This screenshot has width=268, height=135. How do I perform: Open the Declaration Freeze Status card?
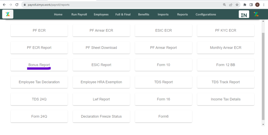click(x=101, y=116)
